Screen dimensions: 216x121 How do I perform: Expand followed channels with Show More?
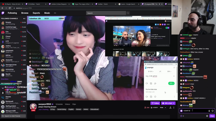[x=5, y=79]
